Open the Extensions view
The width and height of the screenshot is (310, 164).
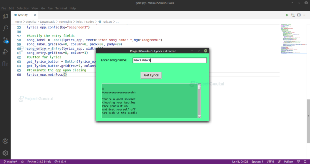(x=5, y=64)
